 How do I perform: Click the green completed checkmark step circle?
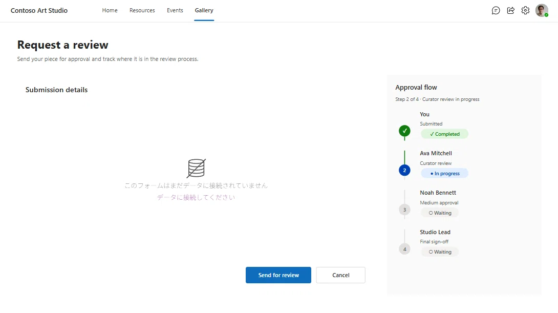pos(404,131)
